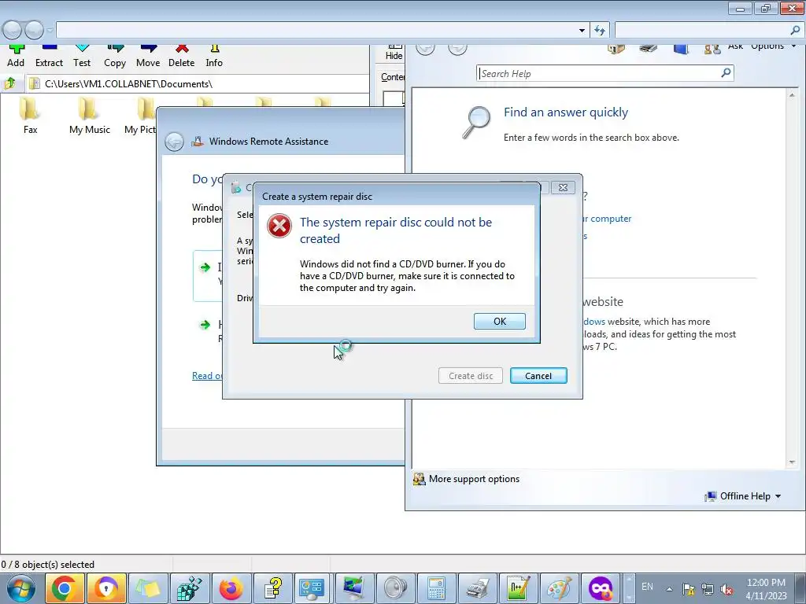This screenshot has height=604, width=806.
Task: Click the Help browse book icon
Action: (x=681, y=49)
